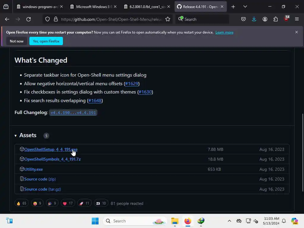
Task: Toggle rocket reaction 11
Action: click(x=84, y=203)
